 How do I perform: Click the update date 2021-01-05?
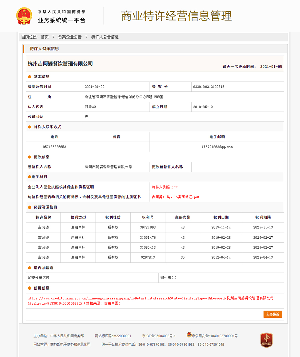tap(271, 67)
